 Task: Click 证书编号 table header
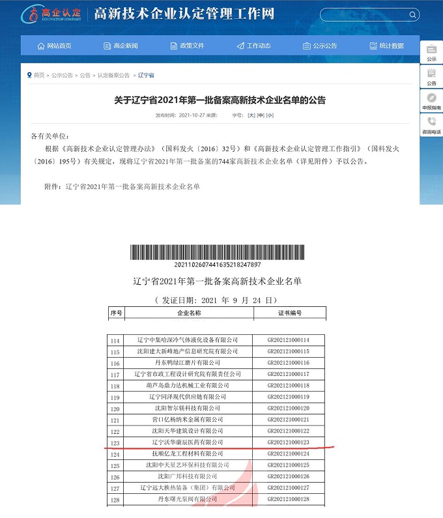click(x=290, y=313)
